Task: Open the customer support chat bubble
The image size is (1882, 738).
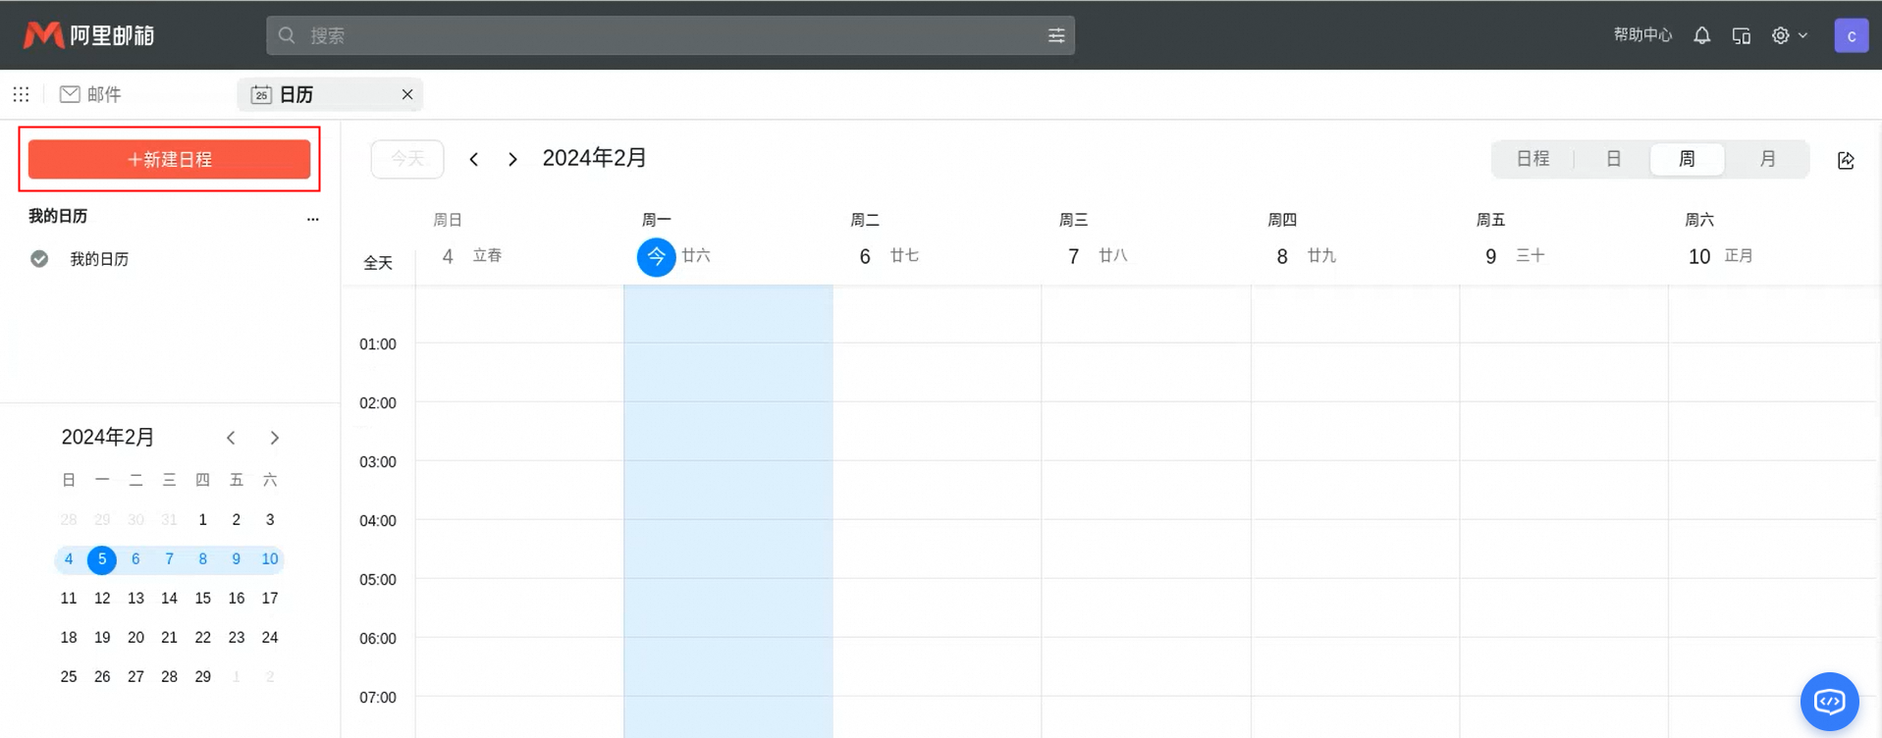Action: 1829,701
